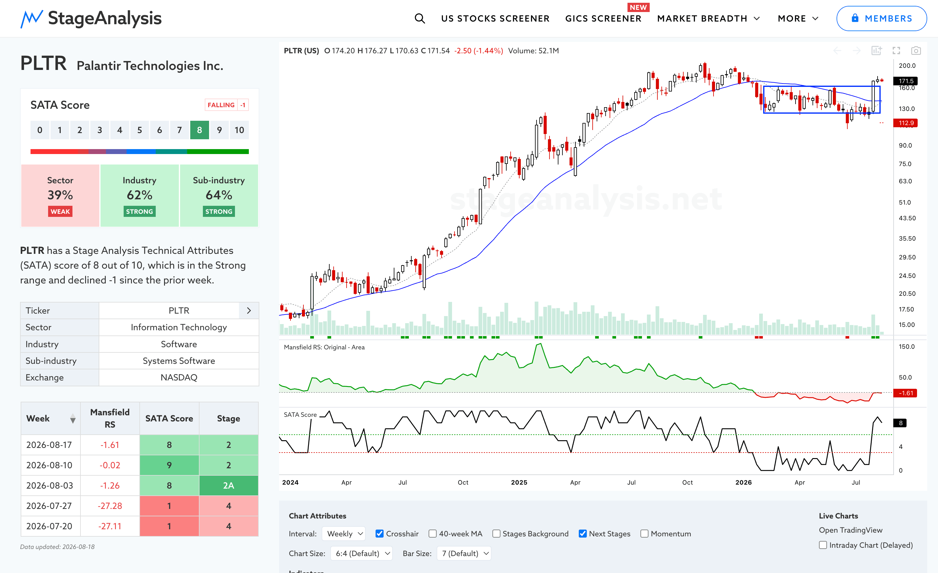Click the Palantir Technologies Inc. heading
This screenshot has height=573, width=938.
(x=150, y=66)
